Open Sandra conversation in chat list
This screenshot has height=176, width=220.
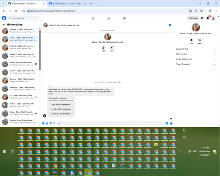(x=19, y=55)
